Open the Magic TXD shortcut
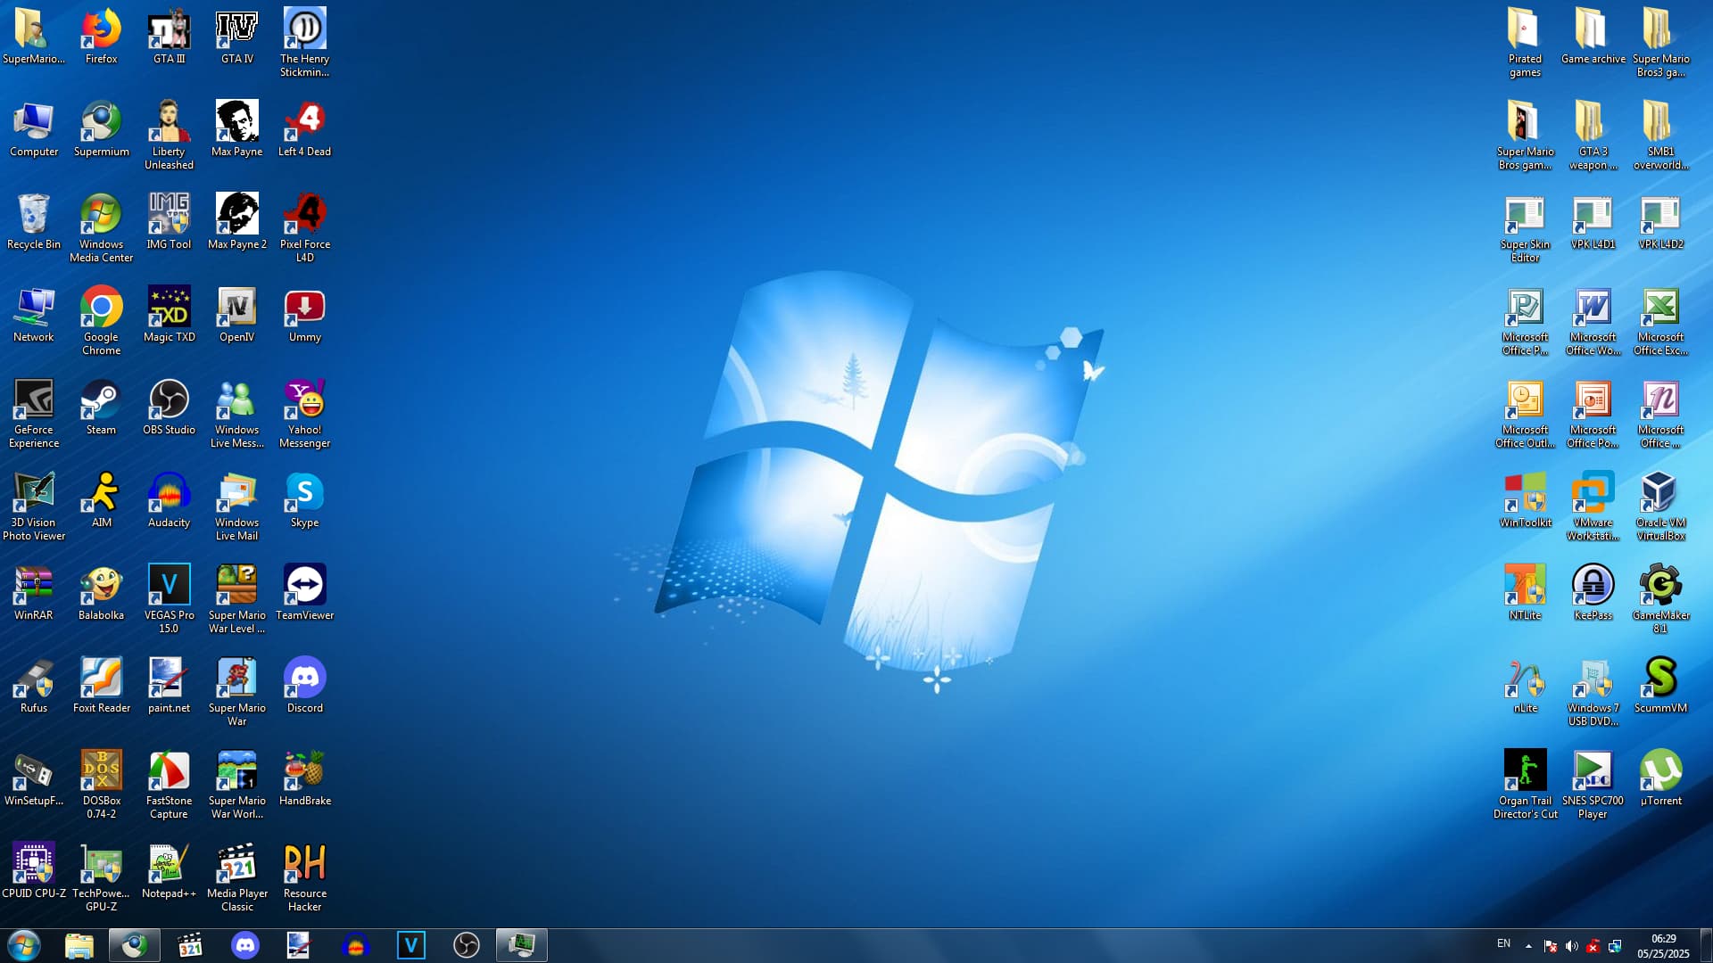Image resolution: width=1713 pixels, height=963 pixels. coord(169,314)
